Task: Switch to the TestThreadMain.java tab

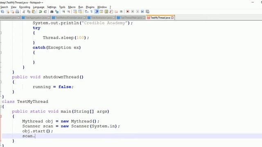Action: click(x=131, y=18)
